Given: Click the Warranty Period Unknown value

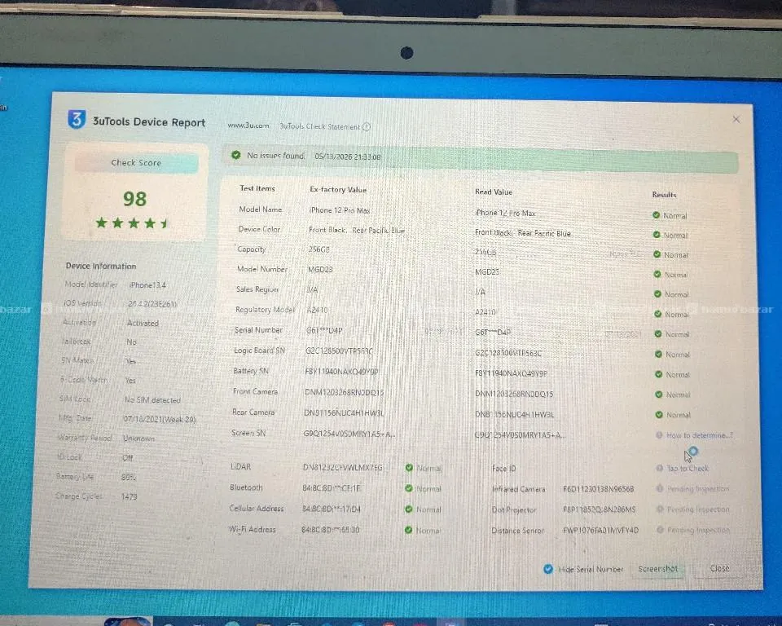Looking at the screenshot, I should [139, 439].
